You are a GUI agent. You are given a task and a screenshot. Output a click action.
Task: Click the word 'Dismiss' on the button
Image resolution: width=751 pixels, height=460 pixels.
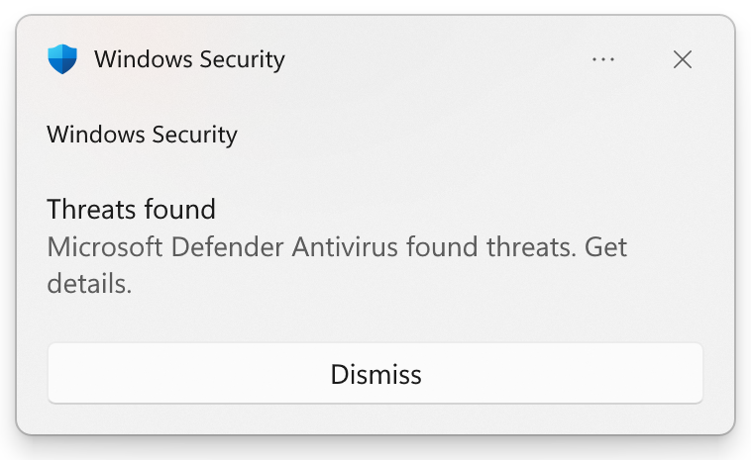click(375, 374)
